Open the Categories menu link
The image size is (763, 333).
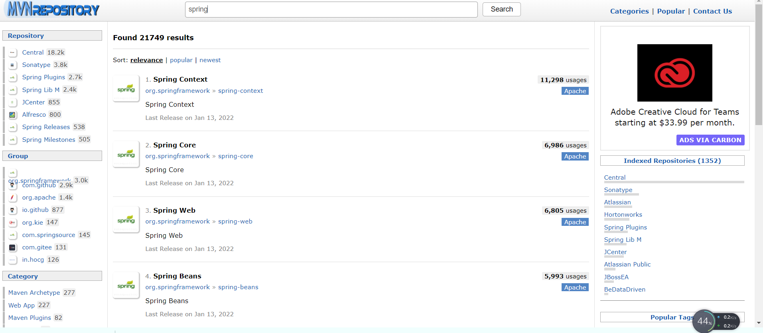click(x=629, y=11)
